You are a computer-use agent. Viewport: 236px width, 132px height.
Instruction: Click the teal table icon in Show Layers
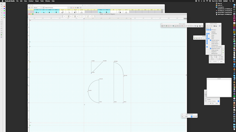[x=173, y=26]
